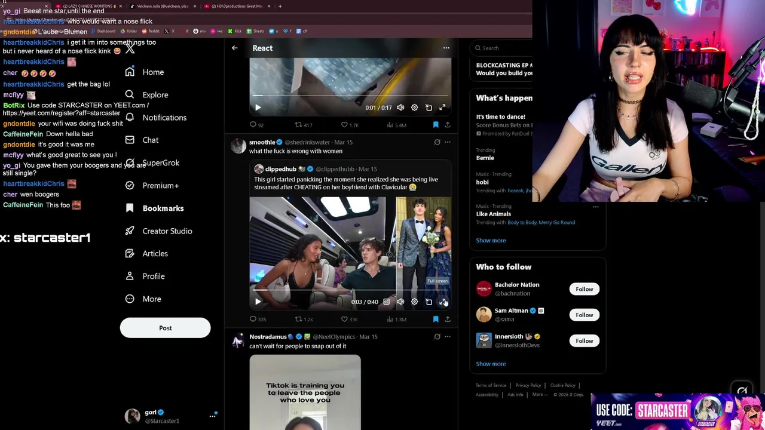This screenshot has height=430, width=765.
Task: Open the quoted clippedhub post text
Action: [x=346, y=183]
